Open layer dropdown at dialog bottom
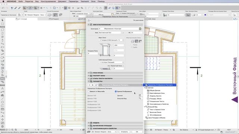 point(104,132)
